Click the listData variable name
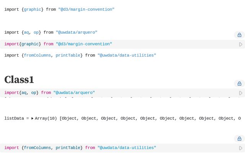 [14, 118]
